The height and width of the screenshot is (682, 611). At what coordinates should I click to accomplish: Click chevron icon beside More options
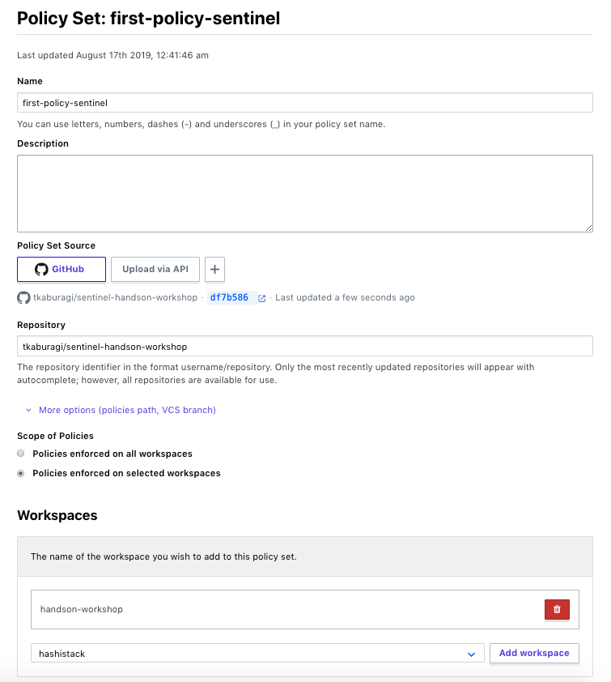[28, 411]
